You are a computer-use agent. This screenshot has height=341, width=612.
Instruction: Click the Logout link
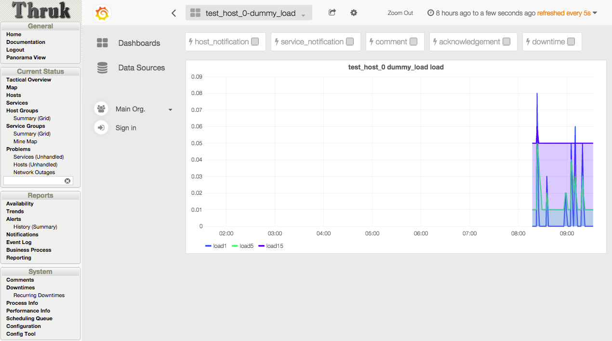[x=15, y=50]
